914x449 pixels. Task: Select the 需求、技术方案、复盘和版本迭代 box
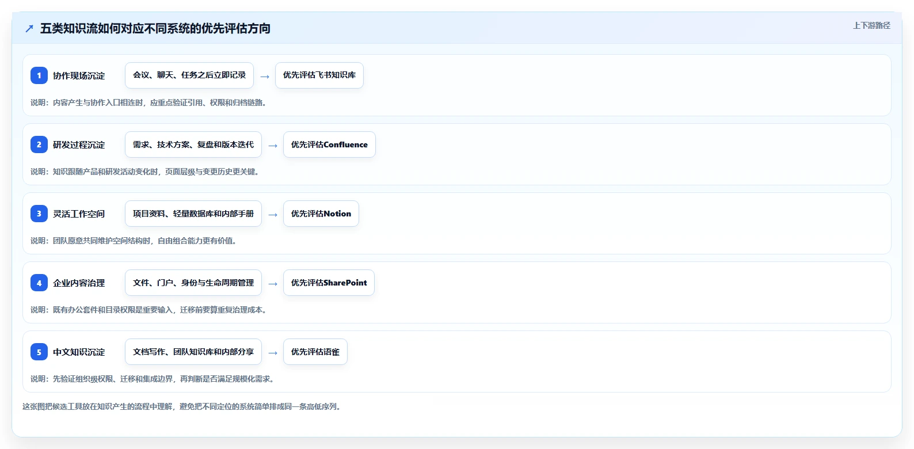pos(193,144)
